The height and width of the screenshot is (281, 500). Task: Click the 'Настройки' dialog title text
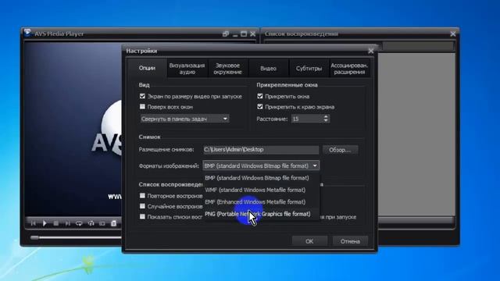[141, 51]
